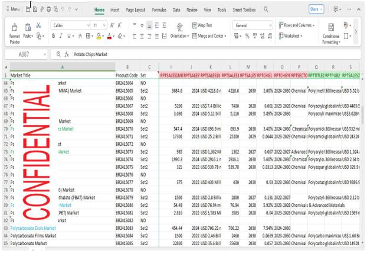Click the search magnifier icon in ribbon tabs

(266, 9)
